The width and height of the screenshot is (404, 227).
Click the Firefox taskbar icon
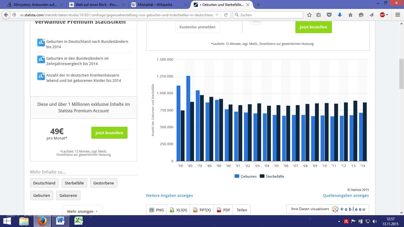click(x=42, y=221)
